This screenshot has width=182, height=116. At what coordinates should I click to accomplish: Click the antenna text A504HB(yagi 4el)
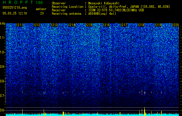pos(102,14)
